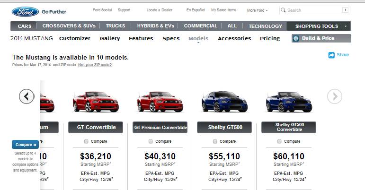This screenshot has height=190, width=365.
Task: Open the Locate a Dealer link
Action: tap(160, 10)
